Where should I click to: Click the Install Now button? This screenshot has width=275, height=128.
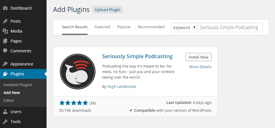(198, 57)
